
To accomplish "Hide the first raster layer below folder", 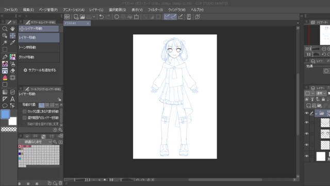I will coord(307,122).
